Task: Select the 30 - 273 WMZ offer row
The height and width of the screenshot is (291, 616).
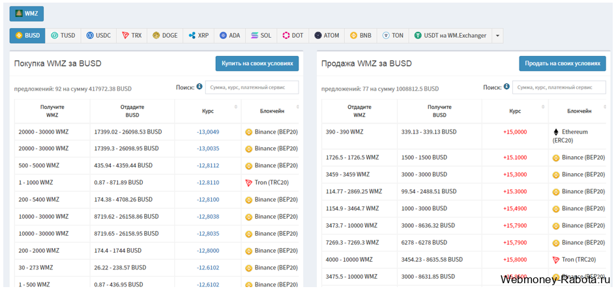Action: (156, 268)
